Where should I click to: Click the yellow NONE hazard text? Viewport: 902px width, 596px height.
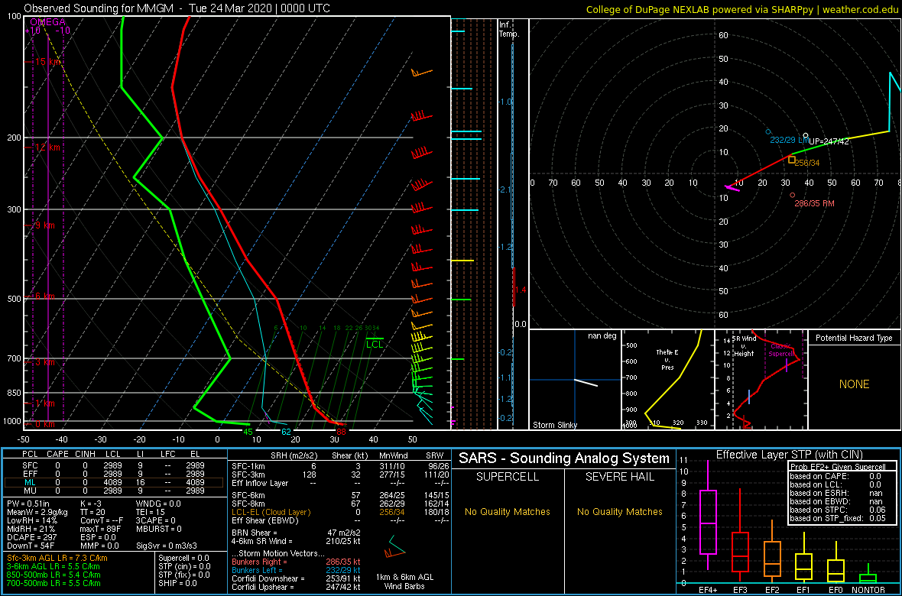(x=855, y=384)
